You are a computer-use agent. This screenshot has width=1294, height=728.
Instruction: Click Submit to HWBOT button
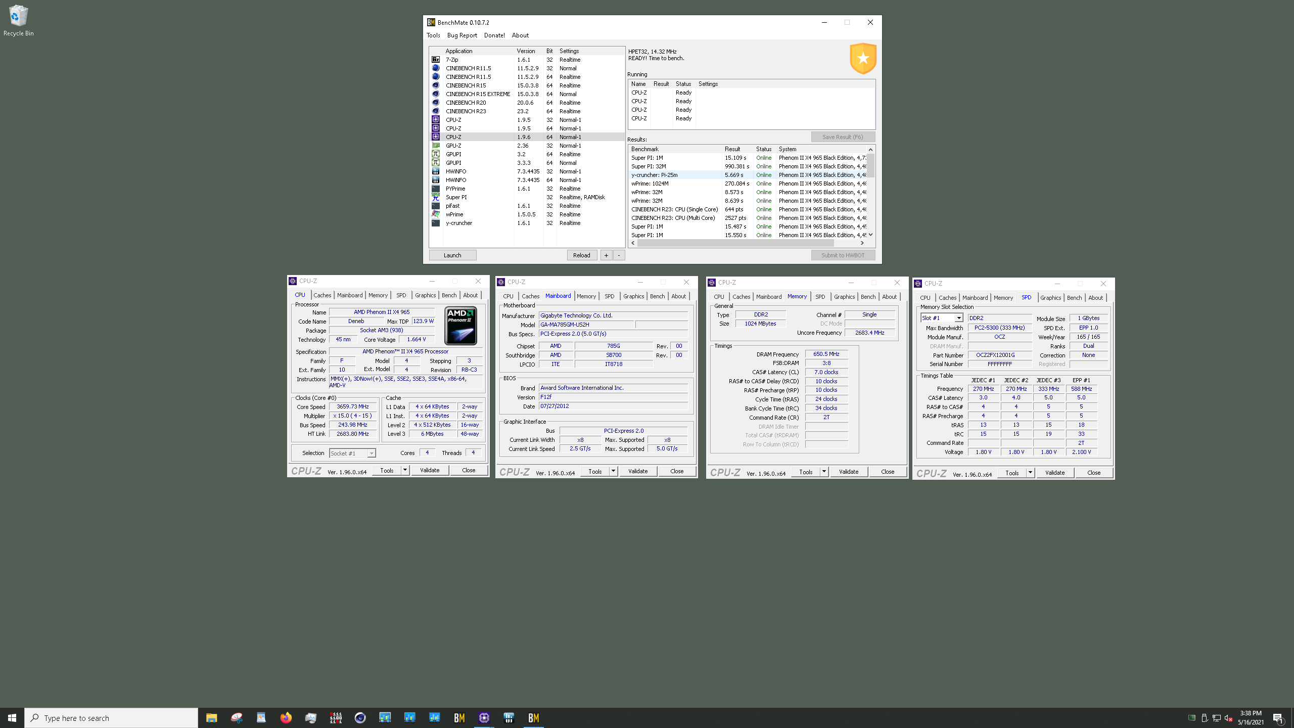tap(843, 255)
